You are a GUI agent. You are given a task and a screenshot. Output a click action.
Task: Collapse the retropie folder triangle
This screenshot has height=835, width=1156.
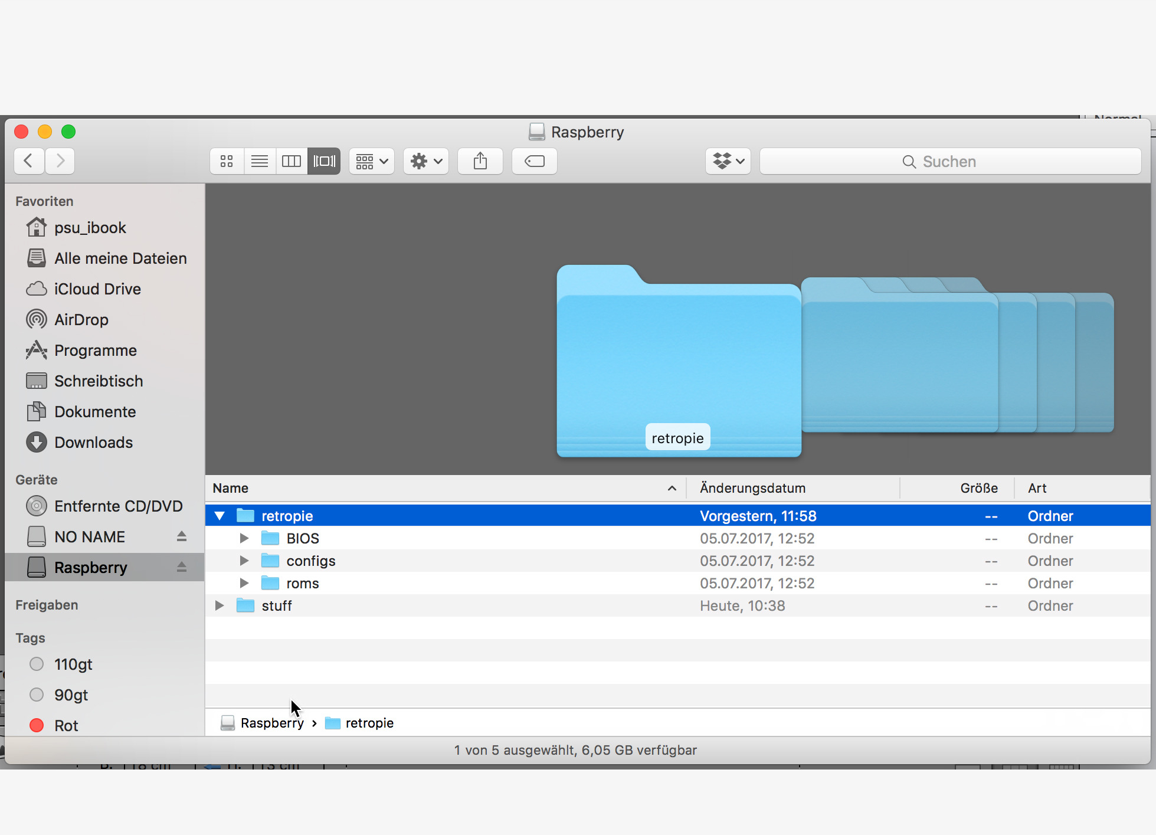(x=220, y=516)
